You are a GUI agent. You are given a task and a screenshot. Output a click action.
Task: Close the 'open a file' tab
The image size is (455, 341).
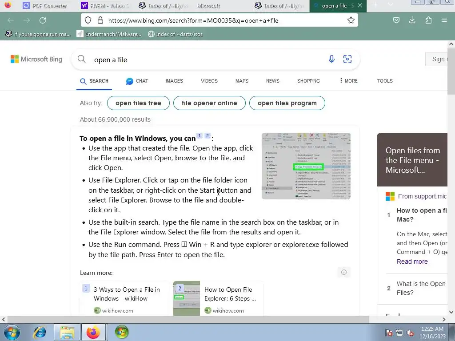pyautogui.click(x=360, y=5)
